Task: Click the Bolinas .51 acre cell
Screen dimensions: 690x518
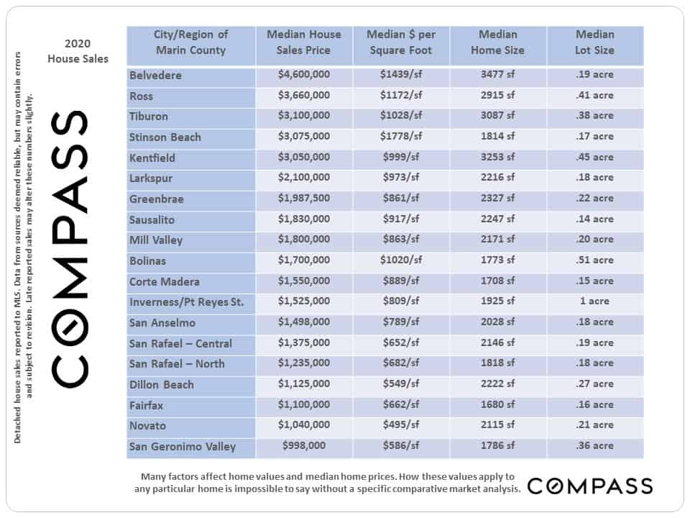Action: [595, 260]
